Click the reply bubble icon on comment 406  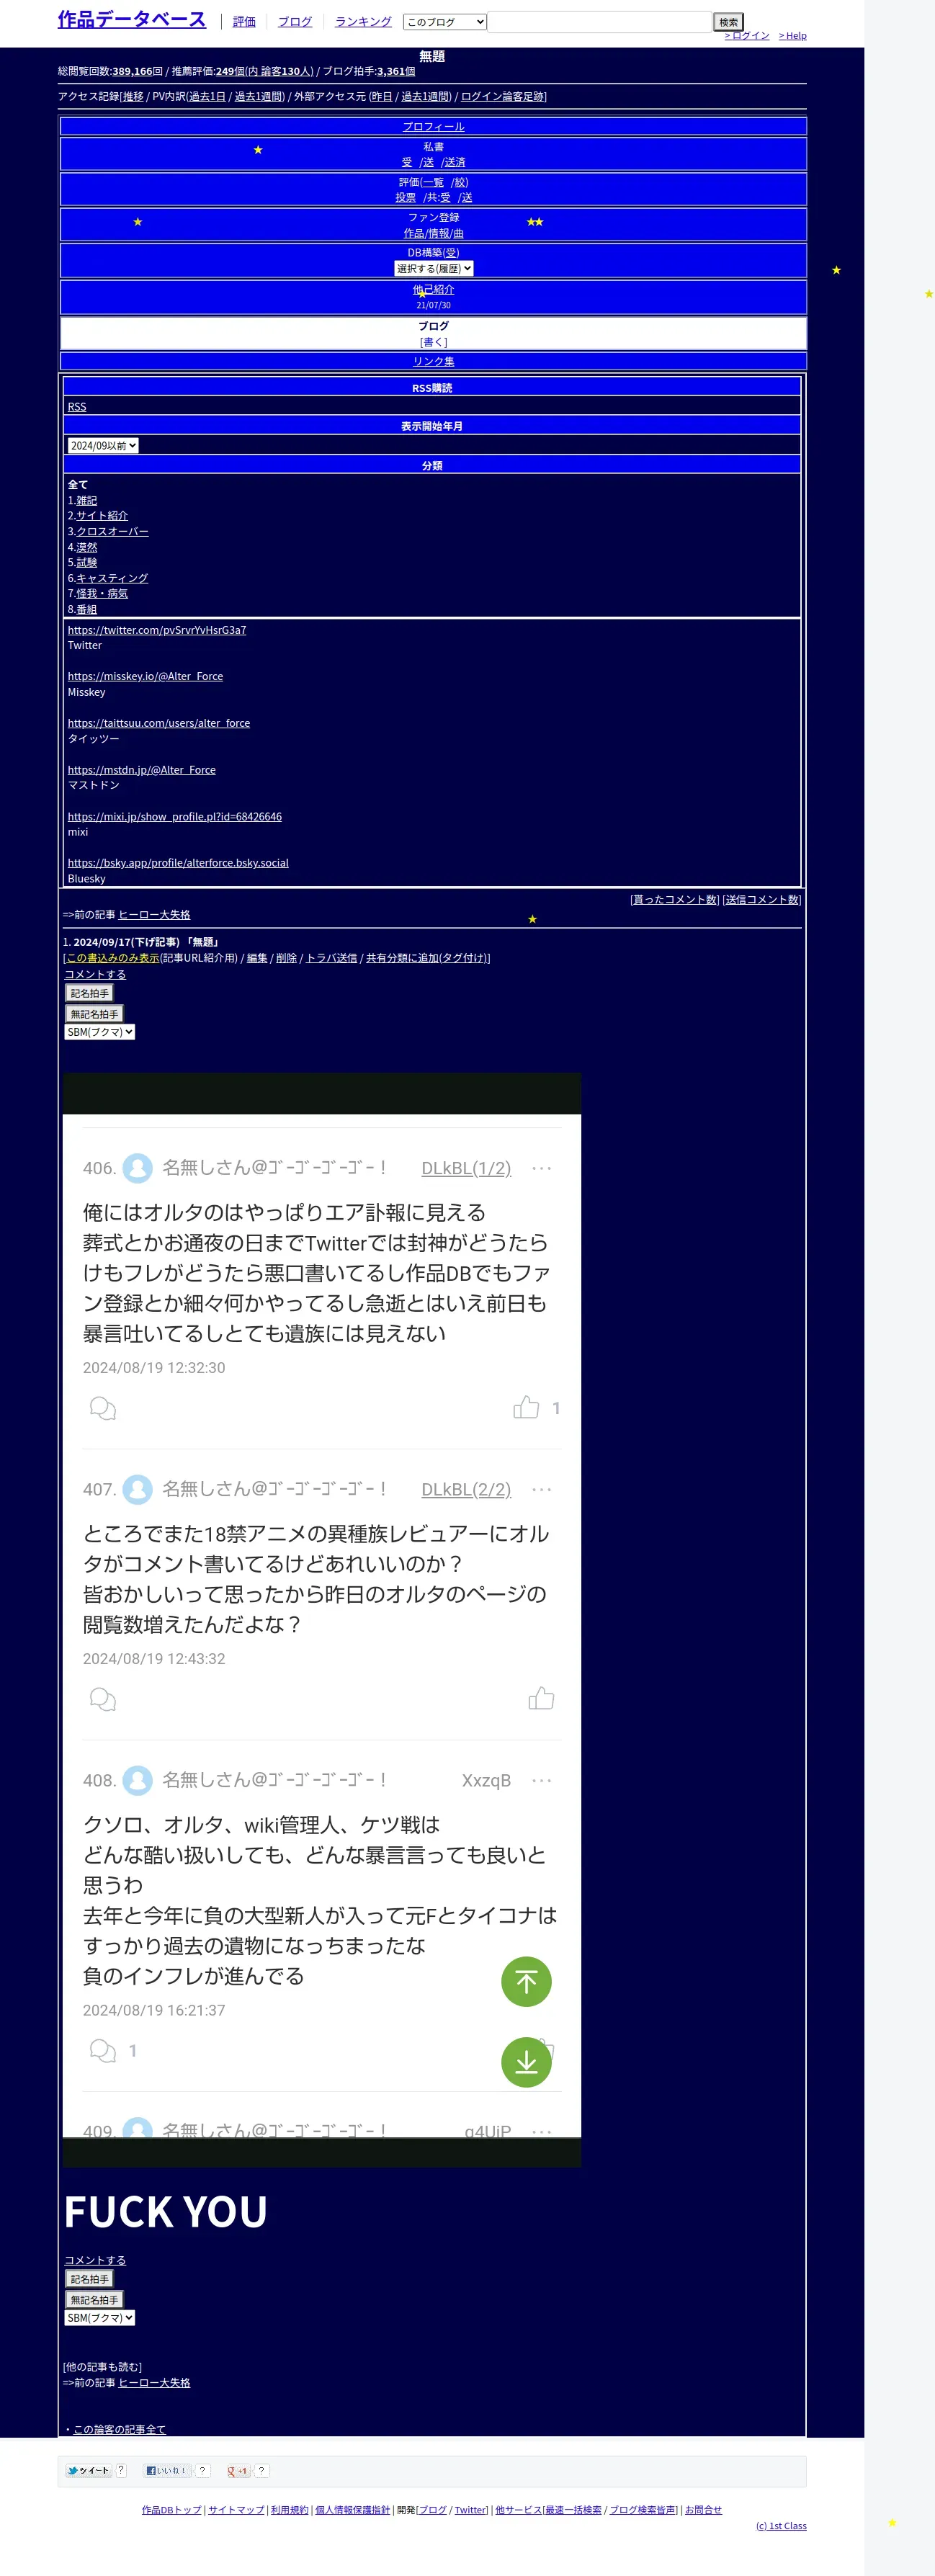pyautogui.click(x=103, y=1408)
